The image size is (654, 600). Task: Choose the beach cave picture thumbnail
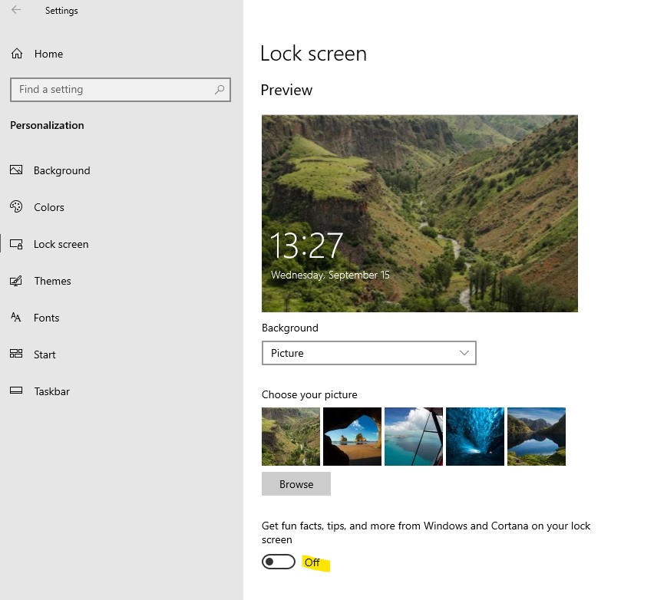(x=352, y=436)
